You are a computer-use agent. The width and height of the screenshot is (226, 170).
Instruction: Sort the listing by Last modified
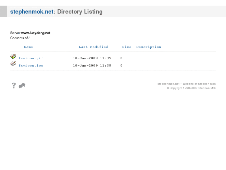pyautogui.click(x=93, y=47)
